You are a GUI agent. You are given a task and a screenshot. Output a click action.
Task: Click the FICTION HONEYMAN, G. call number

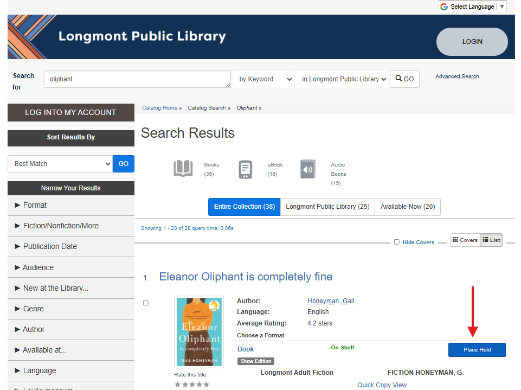pyautogui.click(x=426, y=373)
